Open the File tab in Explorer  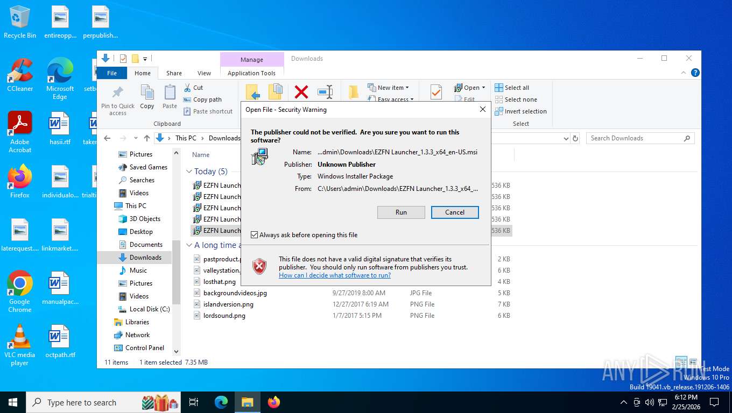[112, 73]
